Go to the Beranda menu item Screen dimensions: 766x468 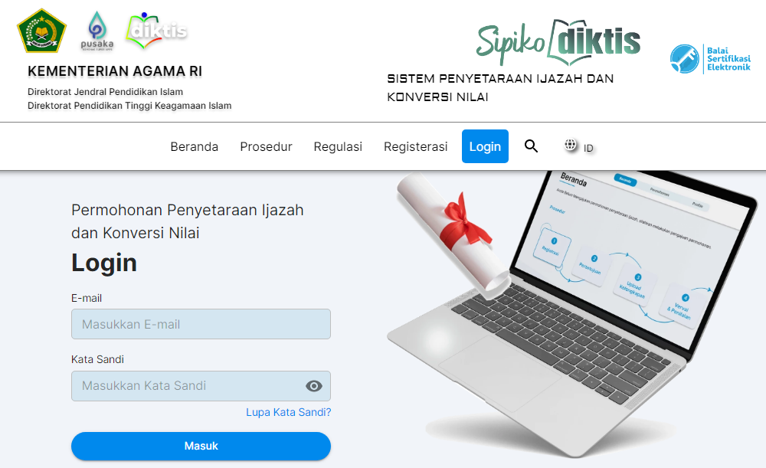195,146
